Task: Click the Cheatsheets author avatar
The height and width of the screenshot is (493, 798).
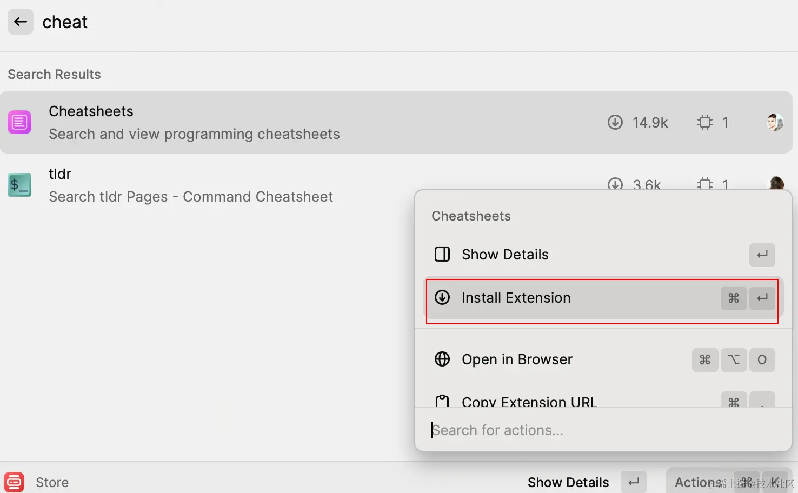Action: 775,122
